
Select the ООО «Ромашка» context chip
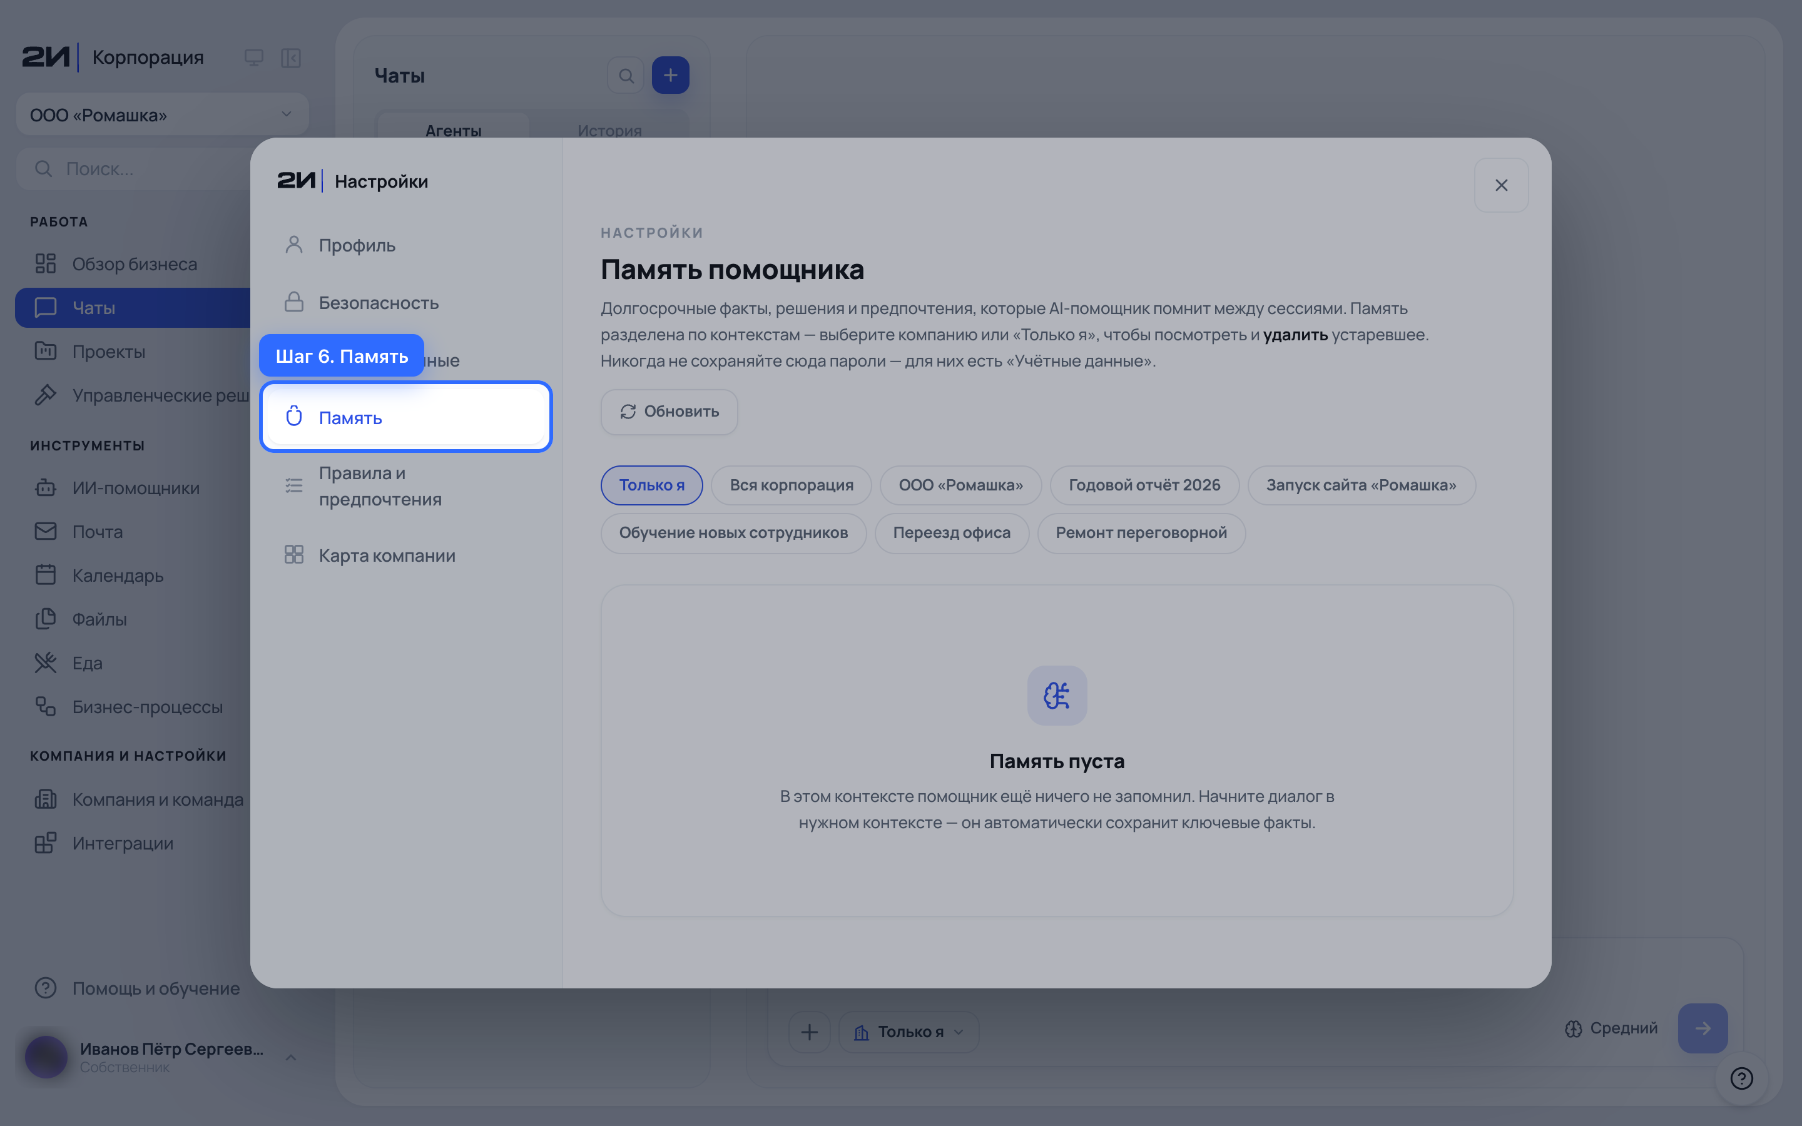(960, 485)
